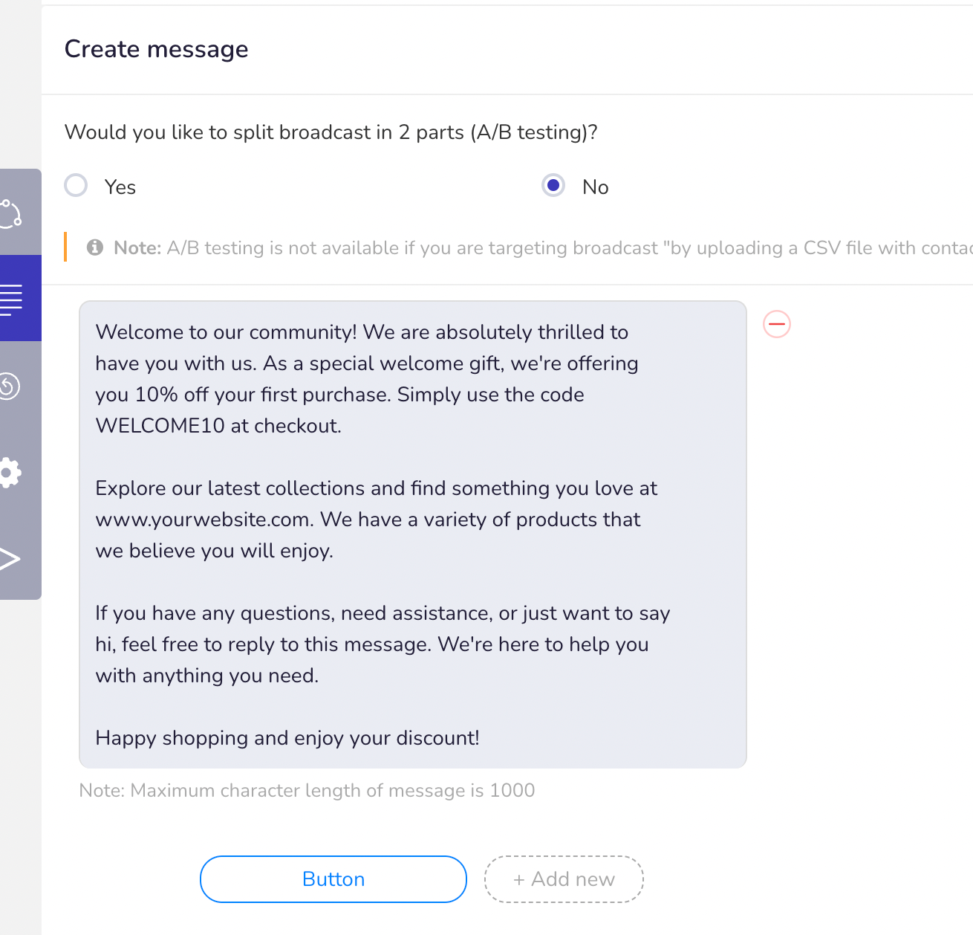Viewport: 973px width, 935px height.
Task: Open settings gear in the sidebar
Action: pos(10,473)
